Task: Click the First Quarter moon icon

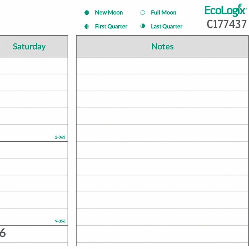Action: tap(87, 26)
